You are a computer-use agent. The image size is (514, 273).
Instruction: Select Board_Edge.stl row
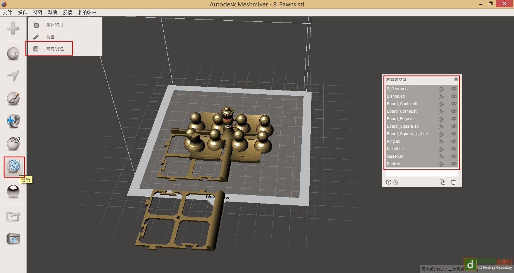(422, 119)
